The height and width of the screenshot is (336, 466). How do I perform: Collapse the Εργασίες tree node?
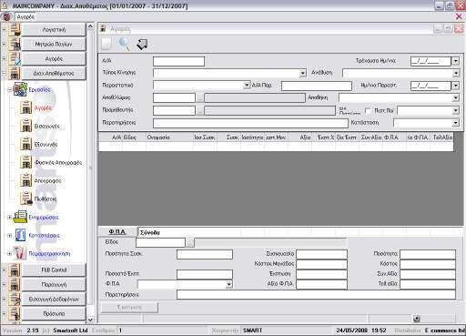[x=9, y=90]
